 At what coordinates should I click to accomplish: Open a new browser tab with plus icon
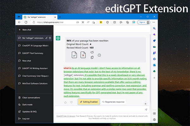coord(60,17)
